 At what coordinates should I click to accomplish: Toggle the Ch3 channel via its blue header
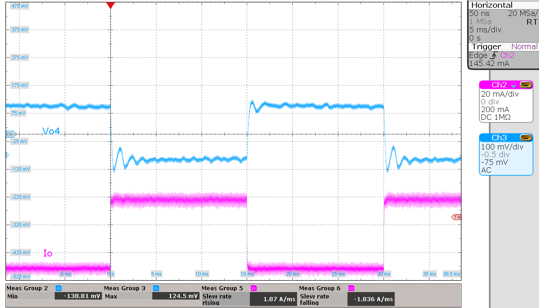tap(499, 138)
